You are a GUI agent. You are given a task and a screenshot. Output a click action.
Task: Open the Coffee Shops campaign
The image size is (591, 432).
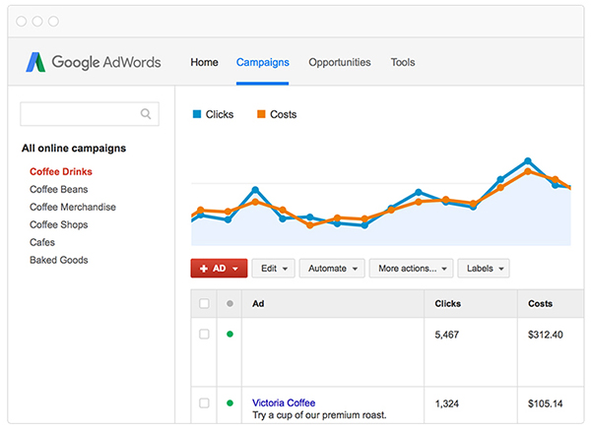[x=59, y=224]
